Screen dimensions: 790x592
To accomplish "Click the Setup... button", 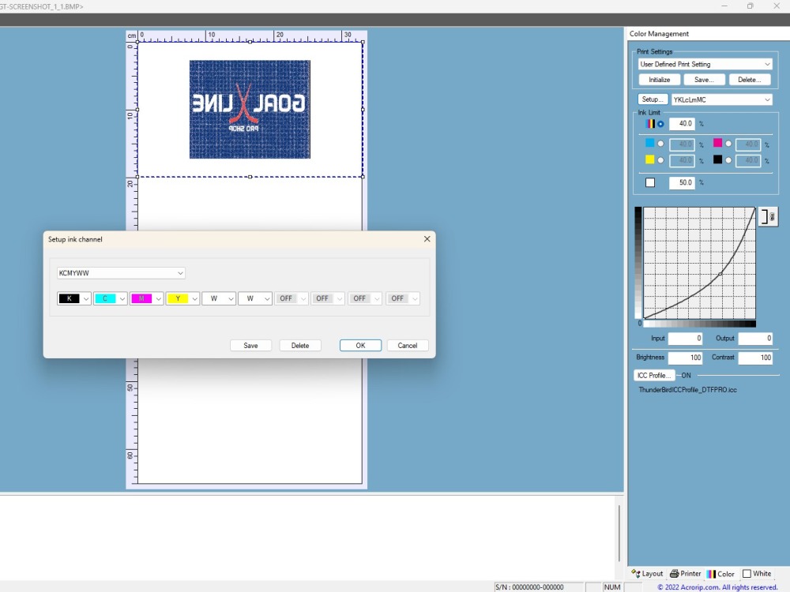I will click(653, 99).
